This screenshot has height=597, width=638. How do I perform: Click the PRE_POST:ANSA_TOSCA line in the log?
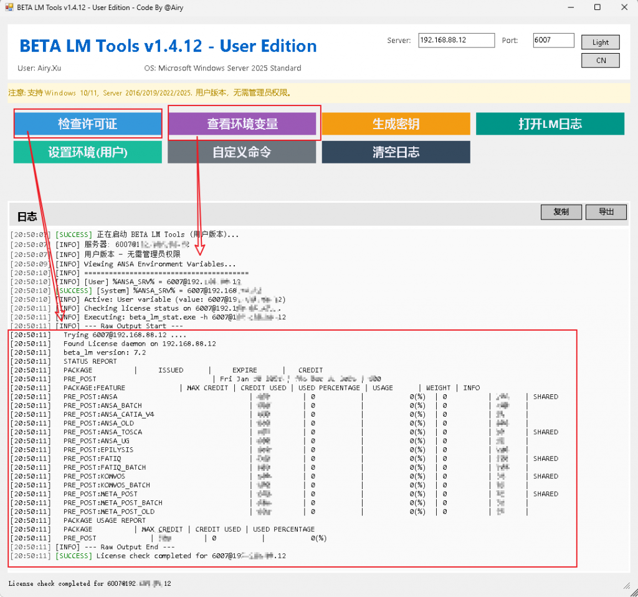coord(103,432)
